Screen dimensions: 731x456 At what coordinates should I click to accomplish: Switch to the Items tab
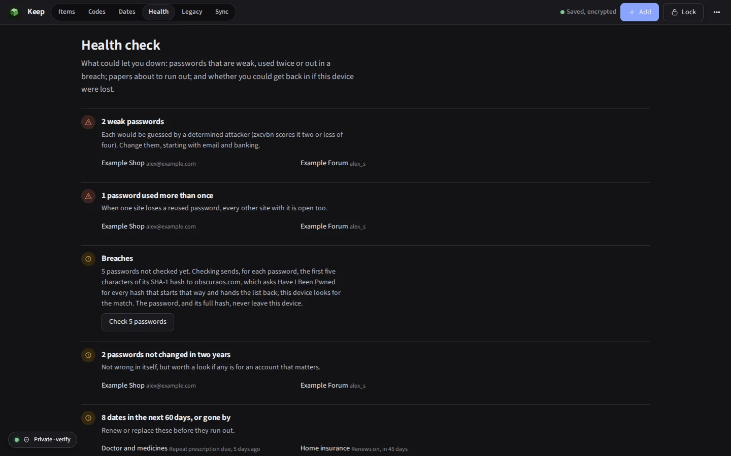coord(67,12)
